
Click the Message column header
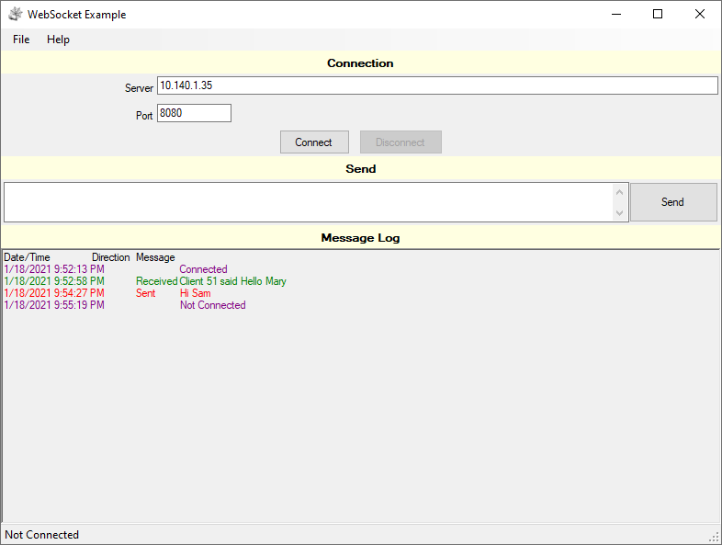(155, 257)
